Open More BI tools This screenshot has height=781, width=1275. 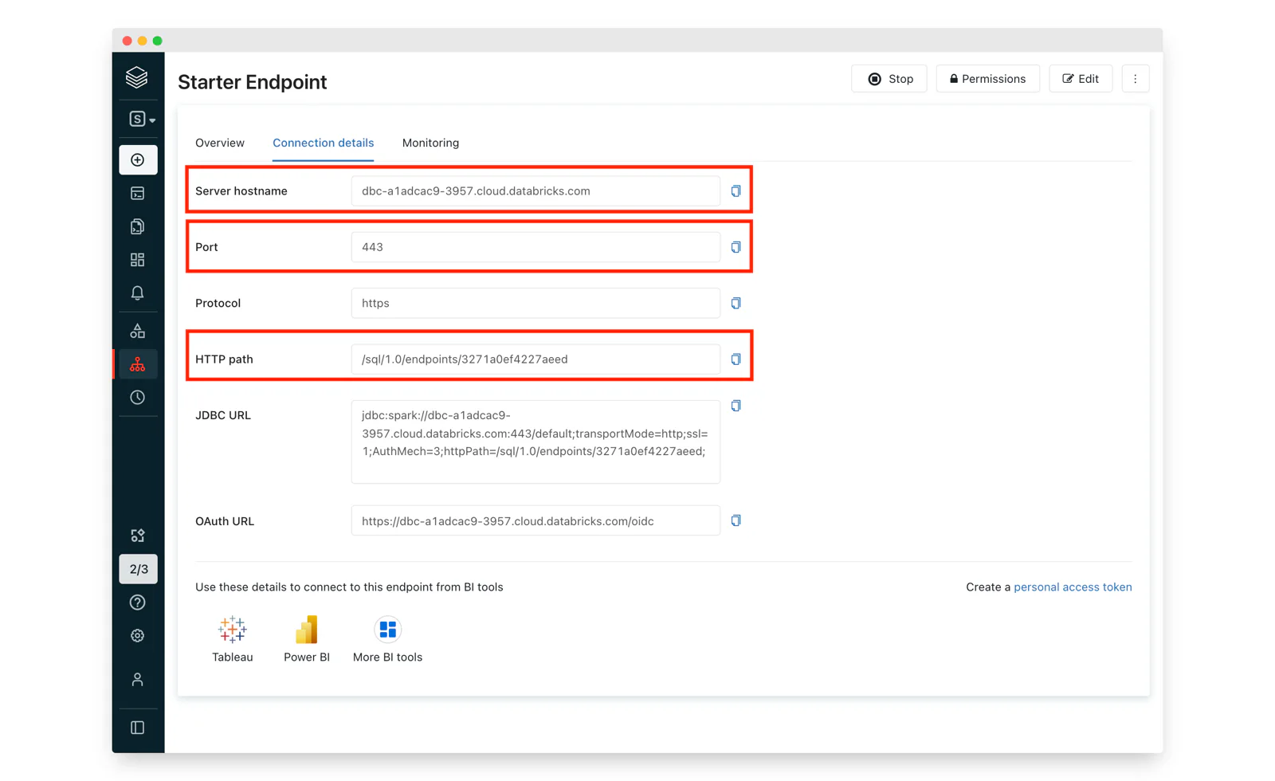click(387, 639)
